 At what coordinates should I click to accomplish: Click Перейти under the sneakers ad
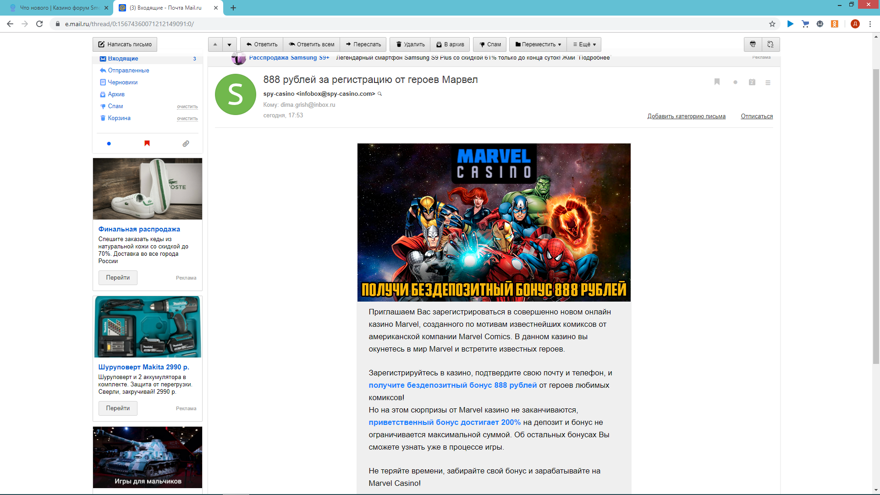[118, 278]
